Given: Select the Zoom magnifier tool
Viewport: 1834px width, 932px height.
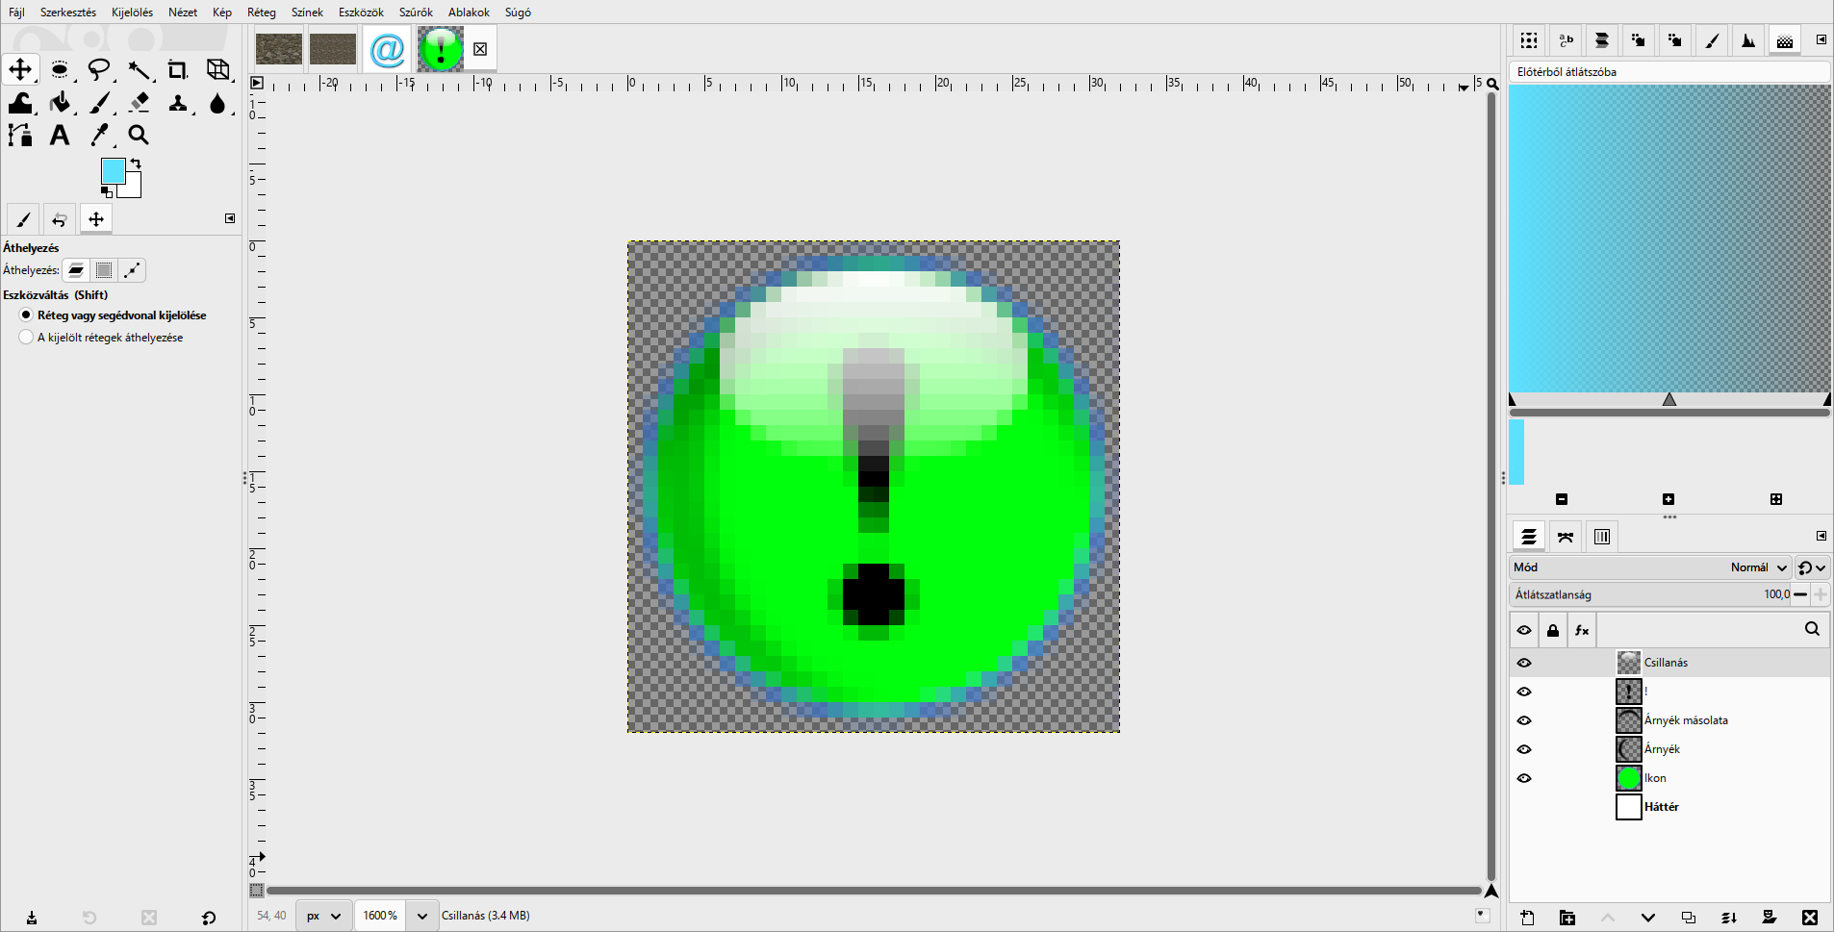Looking at the screenshot, I should click(139, 136).
